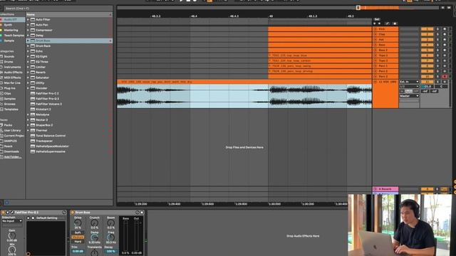Click the Name column header
The image size is (456, 256).
click(69, 14)
